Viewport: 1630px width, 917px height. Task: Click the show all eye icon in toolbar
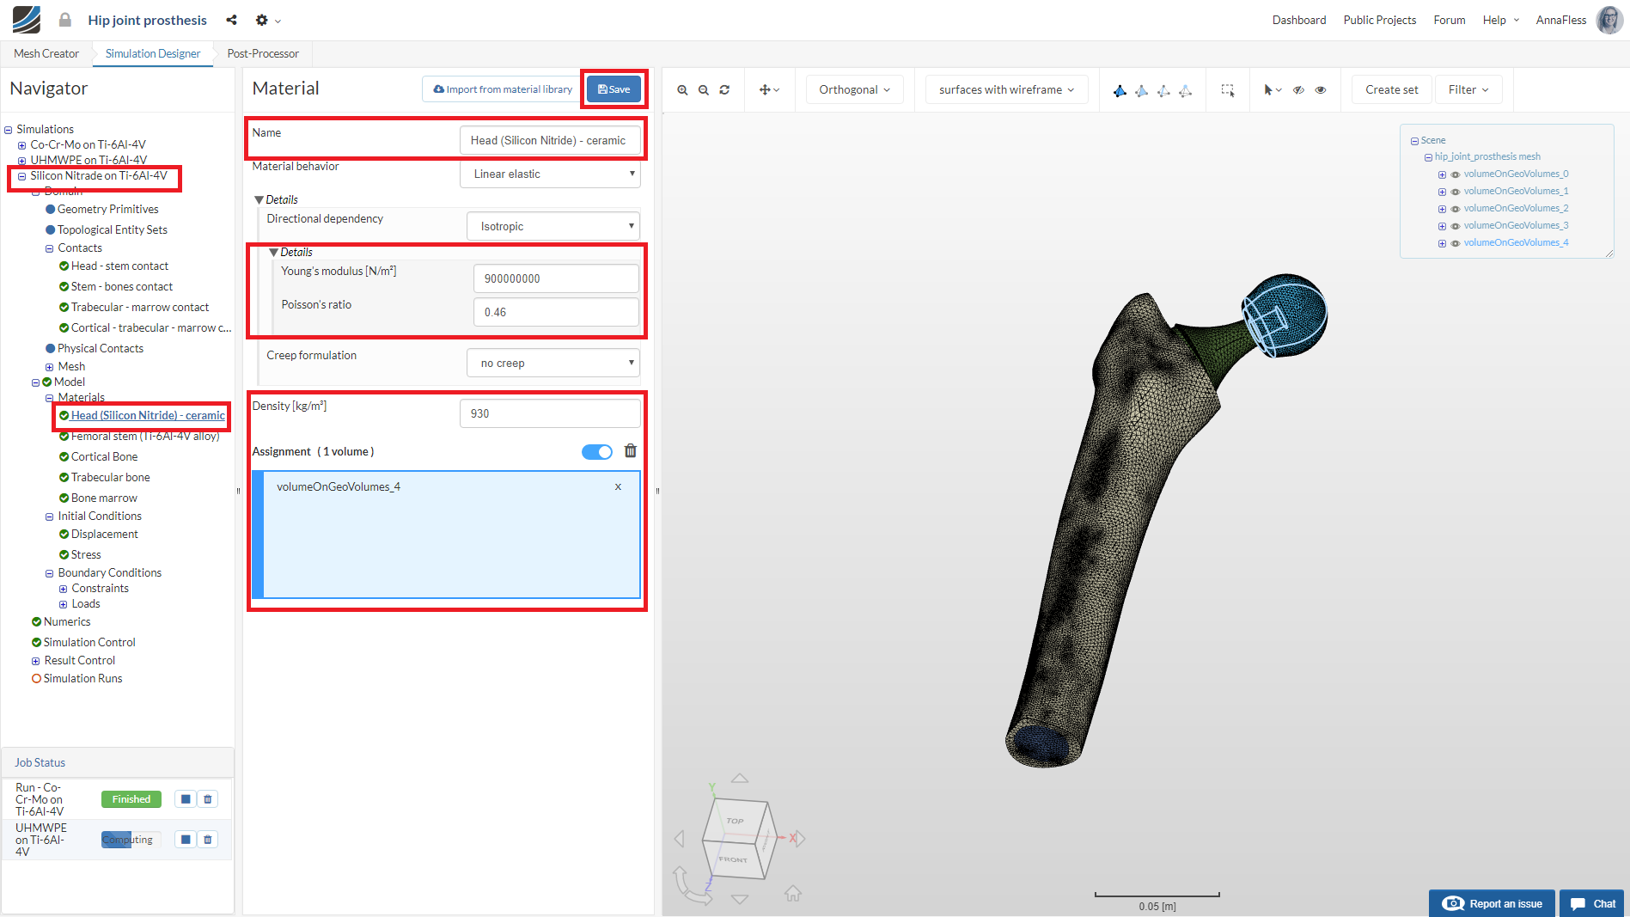click(1321, 89)
